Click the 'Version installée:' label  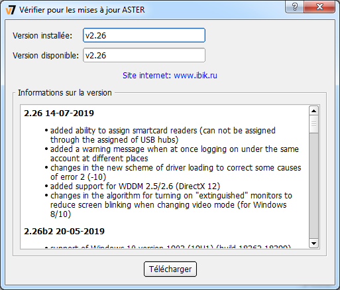click(42, 36)
